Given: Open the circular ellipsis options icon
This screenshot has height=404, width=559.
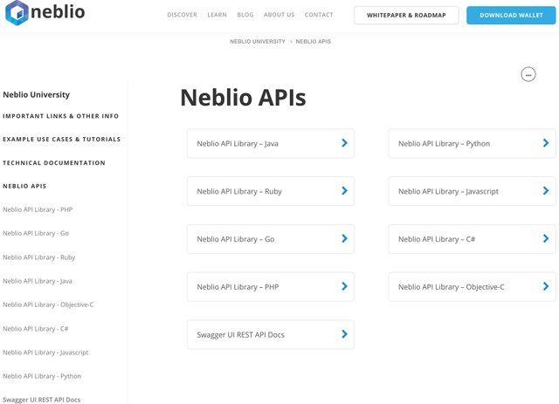Looking at the screenshot, I should [x=528, y=74].
